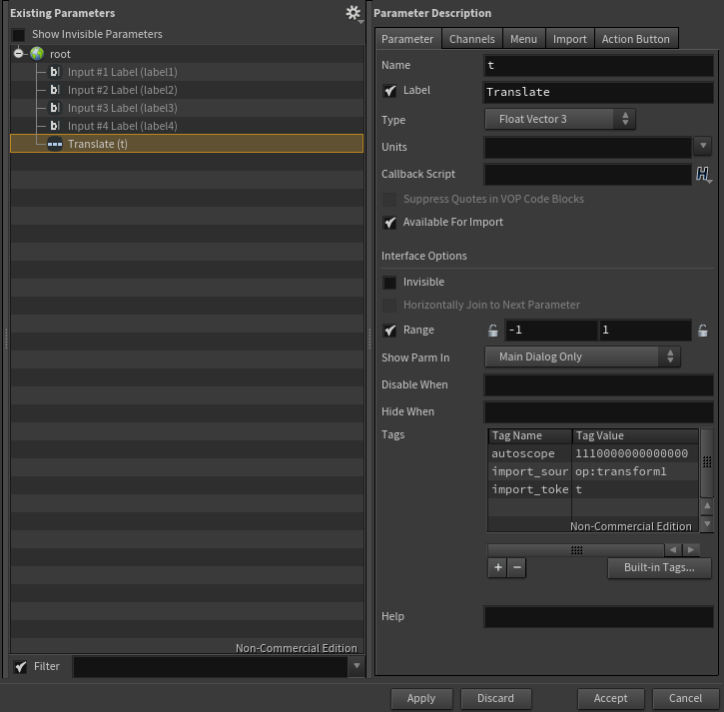Click the tags vertical scrollbar handle

point(707,462)
